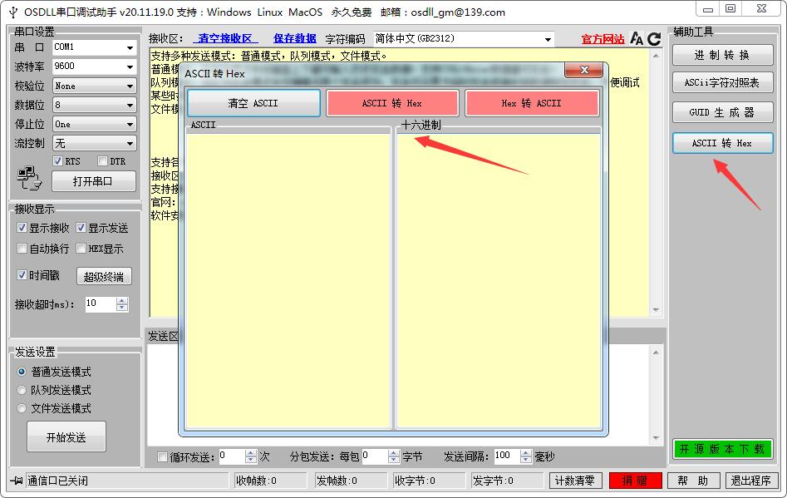This screenshot has width=787, height=498.
Task: Click the 打开串口 button
Action: [x=93, y=181]
